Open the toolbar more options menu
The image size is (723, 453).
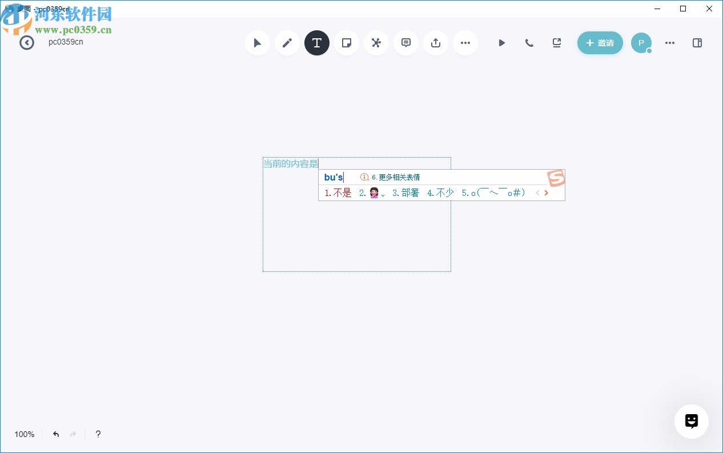(465, 43)
